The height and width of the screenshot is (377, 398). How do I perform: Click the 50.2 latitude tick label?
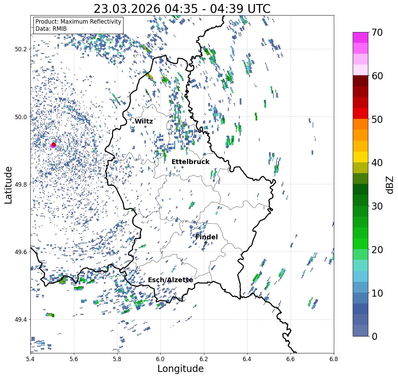click(21, 49)
